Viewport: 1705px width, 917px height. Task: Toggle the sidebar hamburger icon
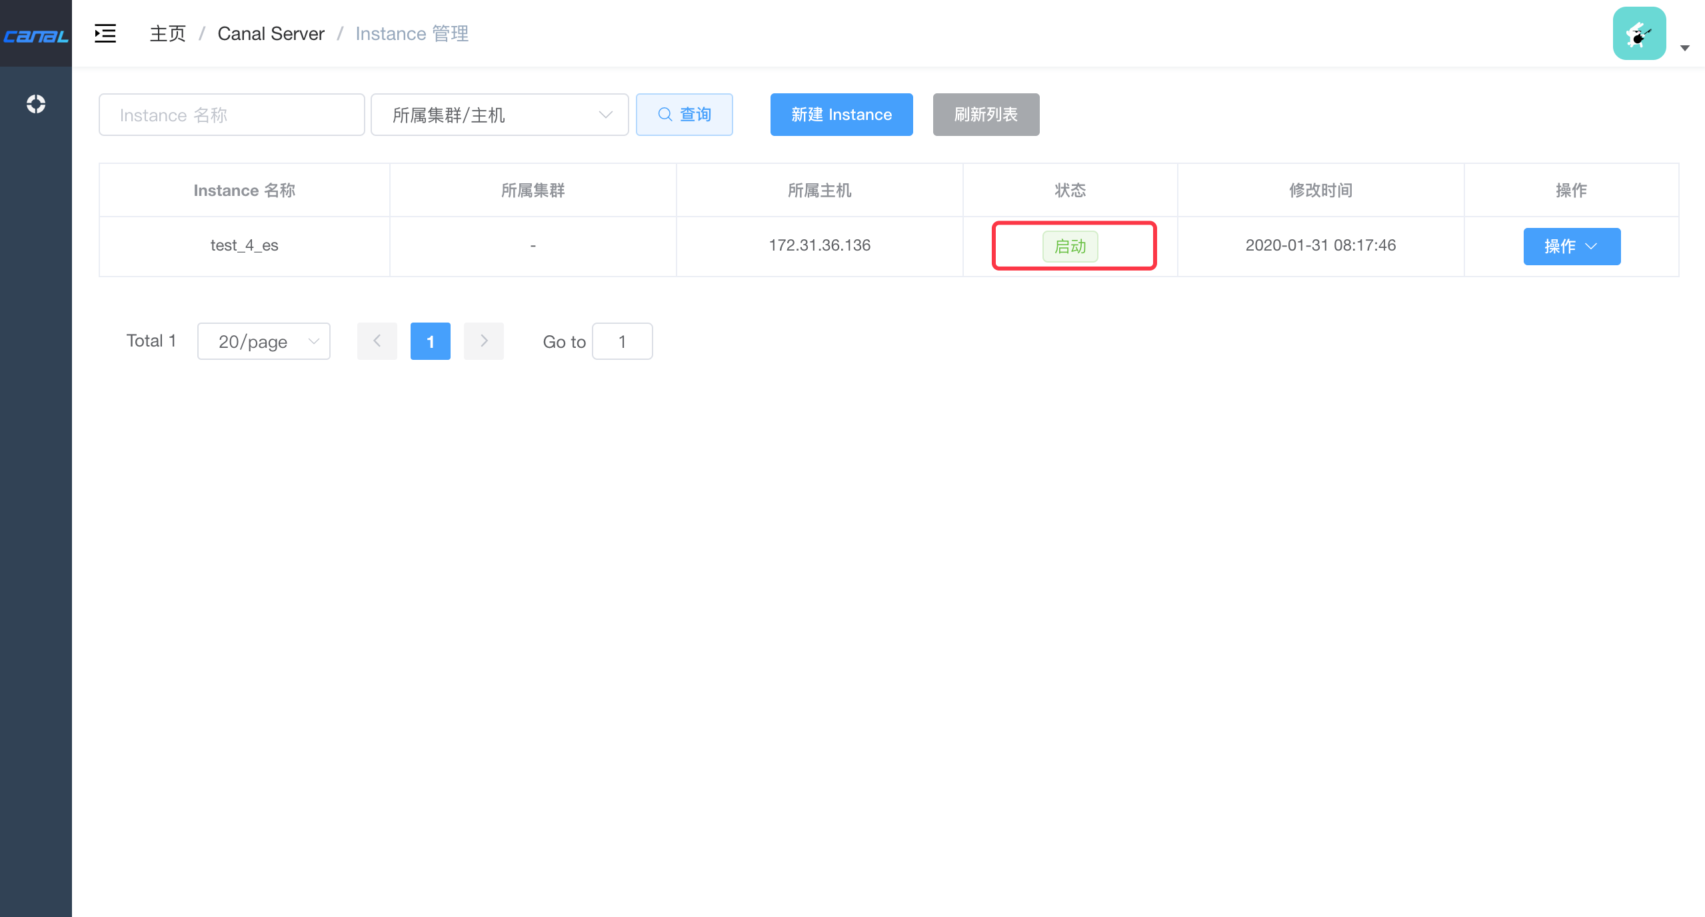coord(105,33)
